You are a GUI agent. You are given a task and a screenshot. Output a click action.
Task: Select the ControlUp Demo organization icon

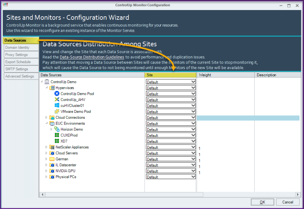click(47, 82)
